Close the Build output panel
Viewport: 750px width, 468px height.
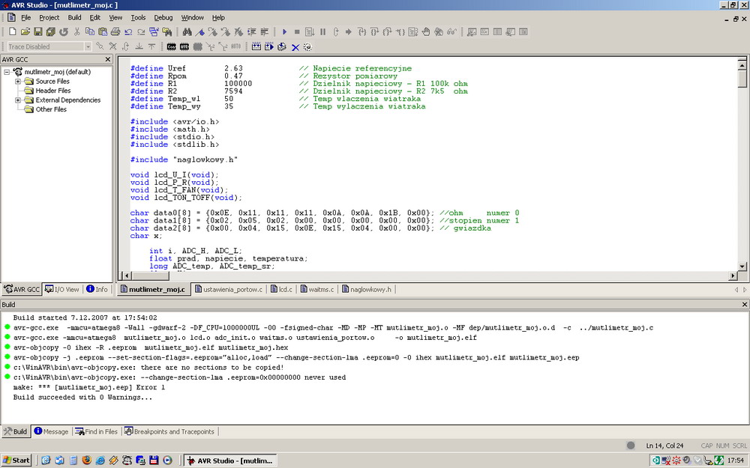point(744,304)
